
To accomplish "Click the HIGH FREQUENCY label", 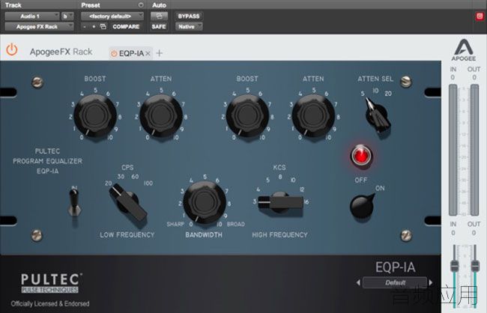I will pos(280,235).
